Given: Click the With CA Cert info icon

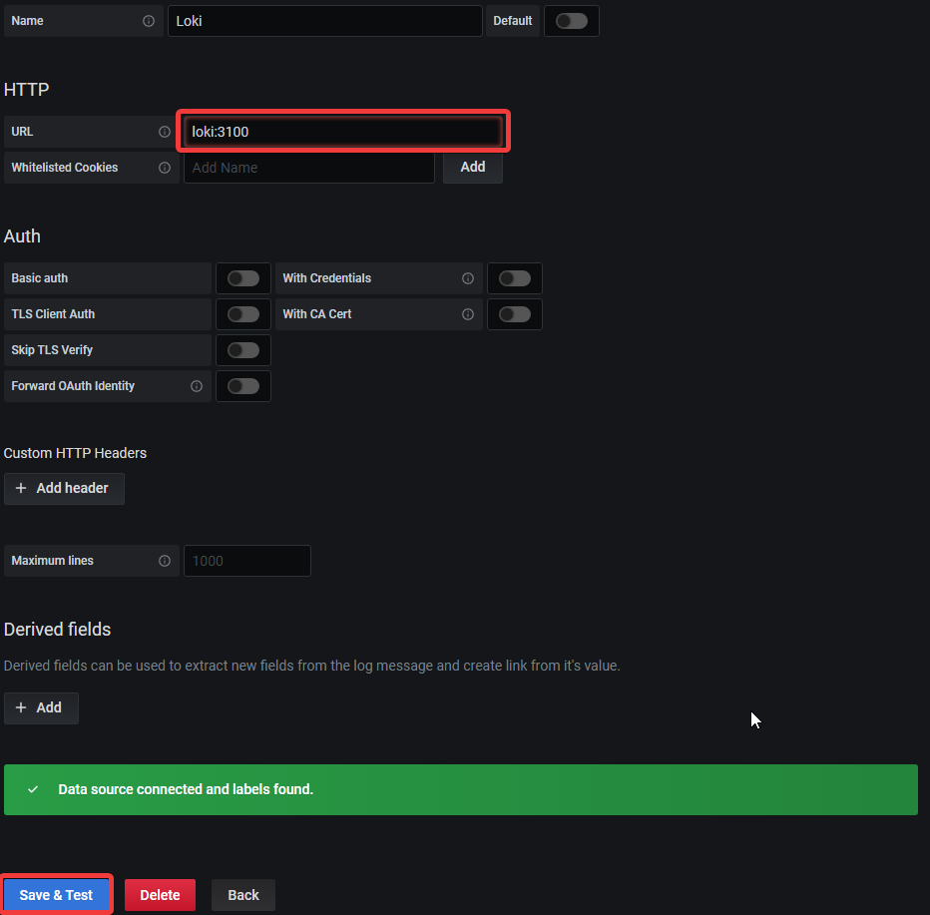Looking at the screenshot, I should click(468, 314).
